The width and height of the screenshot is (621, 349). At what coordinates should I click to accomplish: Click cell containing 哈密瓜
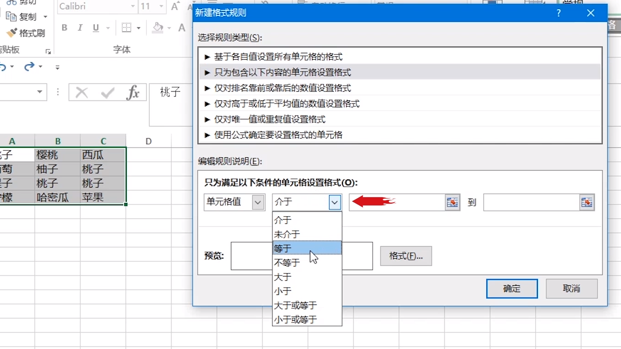[x=57, y=197]
